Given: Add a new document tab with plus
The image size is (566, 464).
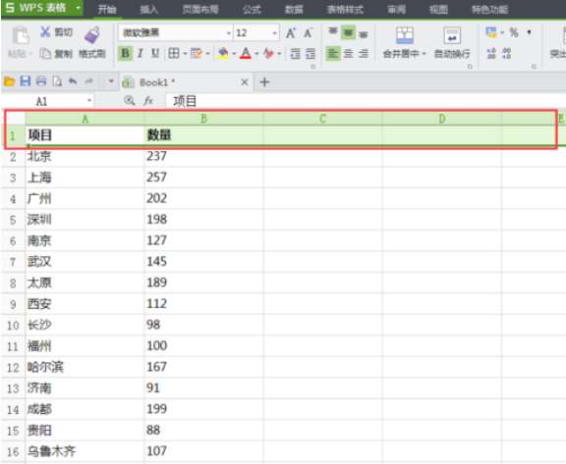Looking at the screenshot, I should (x=264, y=82).
